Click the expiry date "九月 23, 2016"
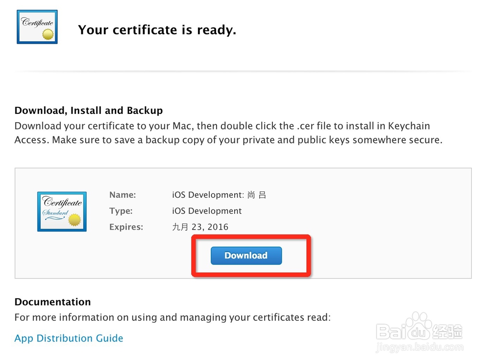Viewport: 490px width, 364px height. coord(200,227)
